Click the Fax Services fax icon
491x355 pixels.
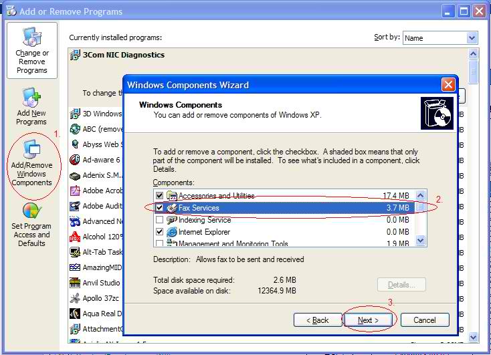[x=172, y=208]
